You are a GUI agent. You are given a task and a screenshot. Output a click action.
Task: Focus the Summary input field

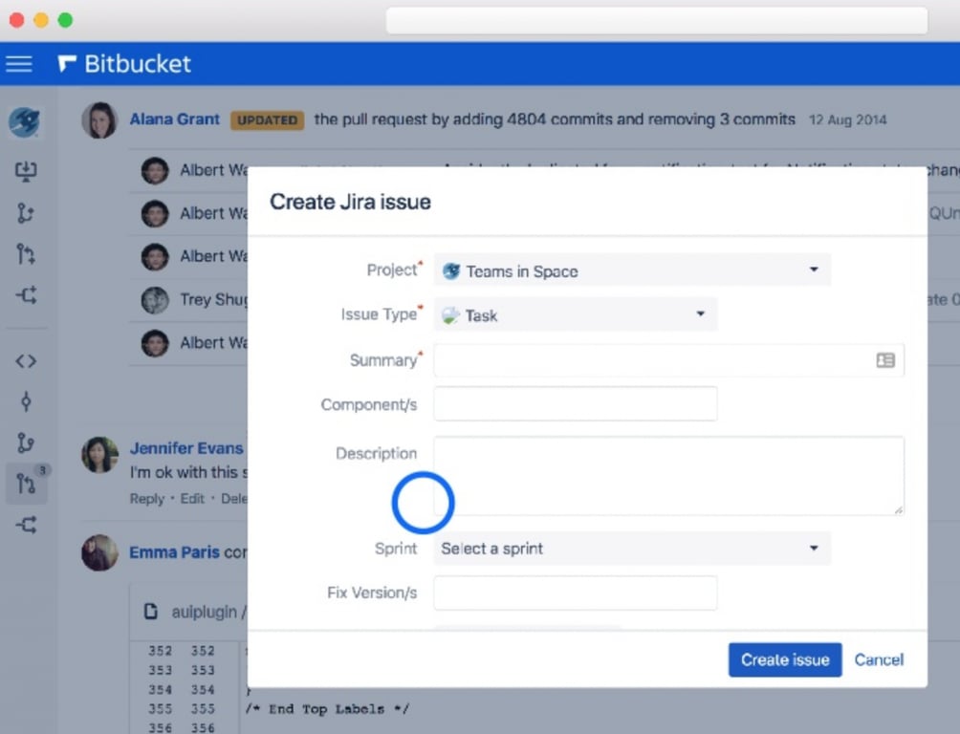[x=668, y=360]
